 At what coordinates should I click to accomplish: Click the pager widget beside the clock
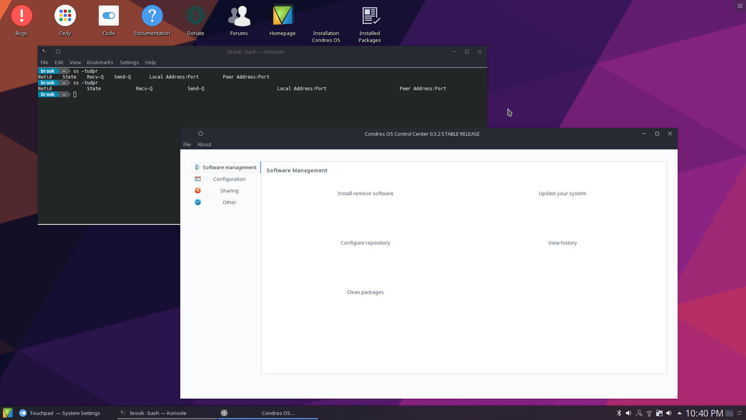729,413
